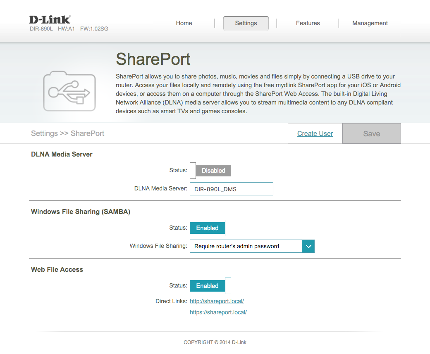Click the COPYRIGHT 2014 D-Link footer text
The height and width of the screenshot is (354, 430).
[x=215, y=342]
